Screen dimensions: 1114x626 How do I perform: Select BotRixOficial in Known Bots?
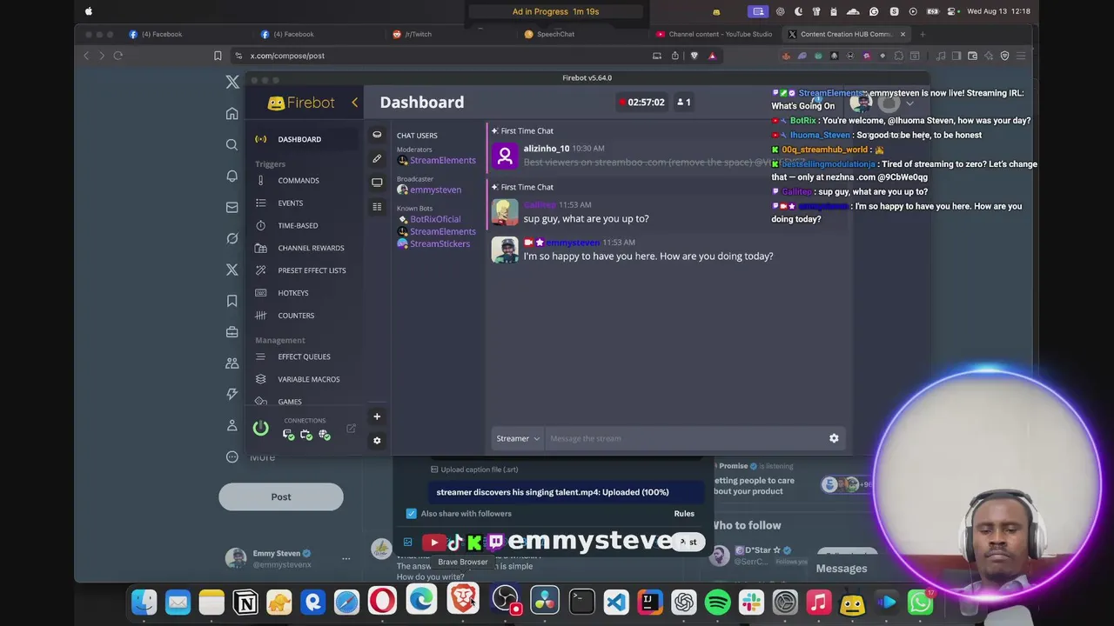click(435, 219)
